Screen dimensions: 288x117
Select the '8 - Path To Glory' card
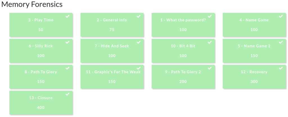click(41, 77)
